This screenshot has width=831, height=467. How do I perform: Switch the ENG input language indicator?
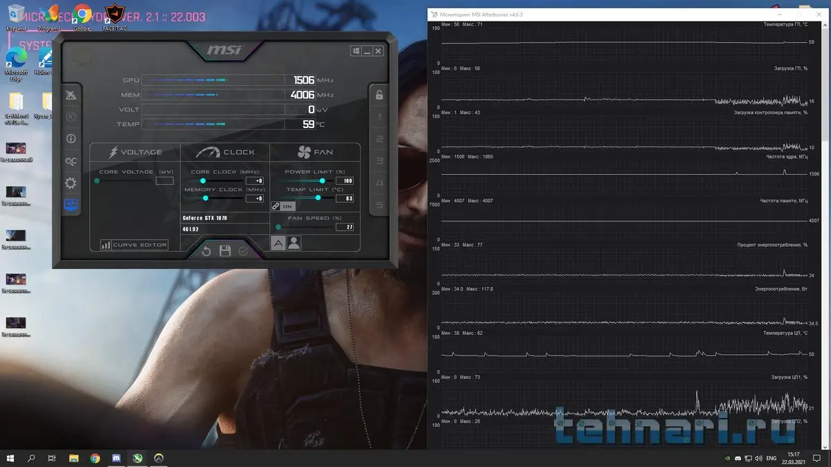pyautogui.click(x=772, y=458)
